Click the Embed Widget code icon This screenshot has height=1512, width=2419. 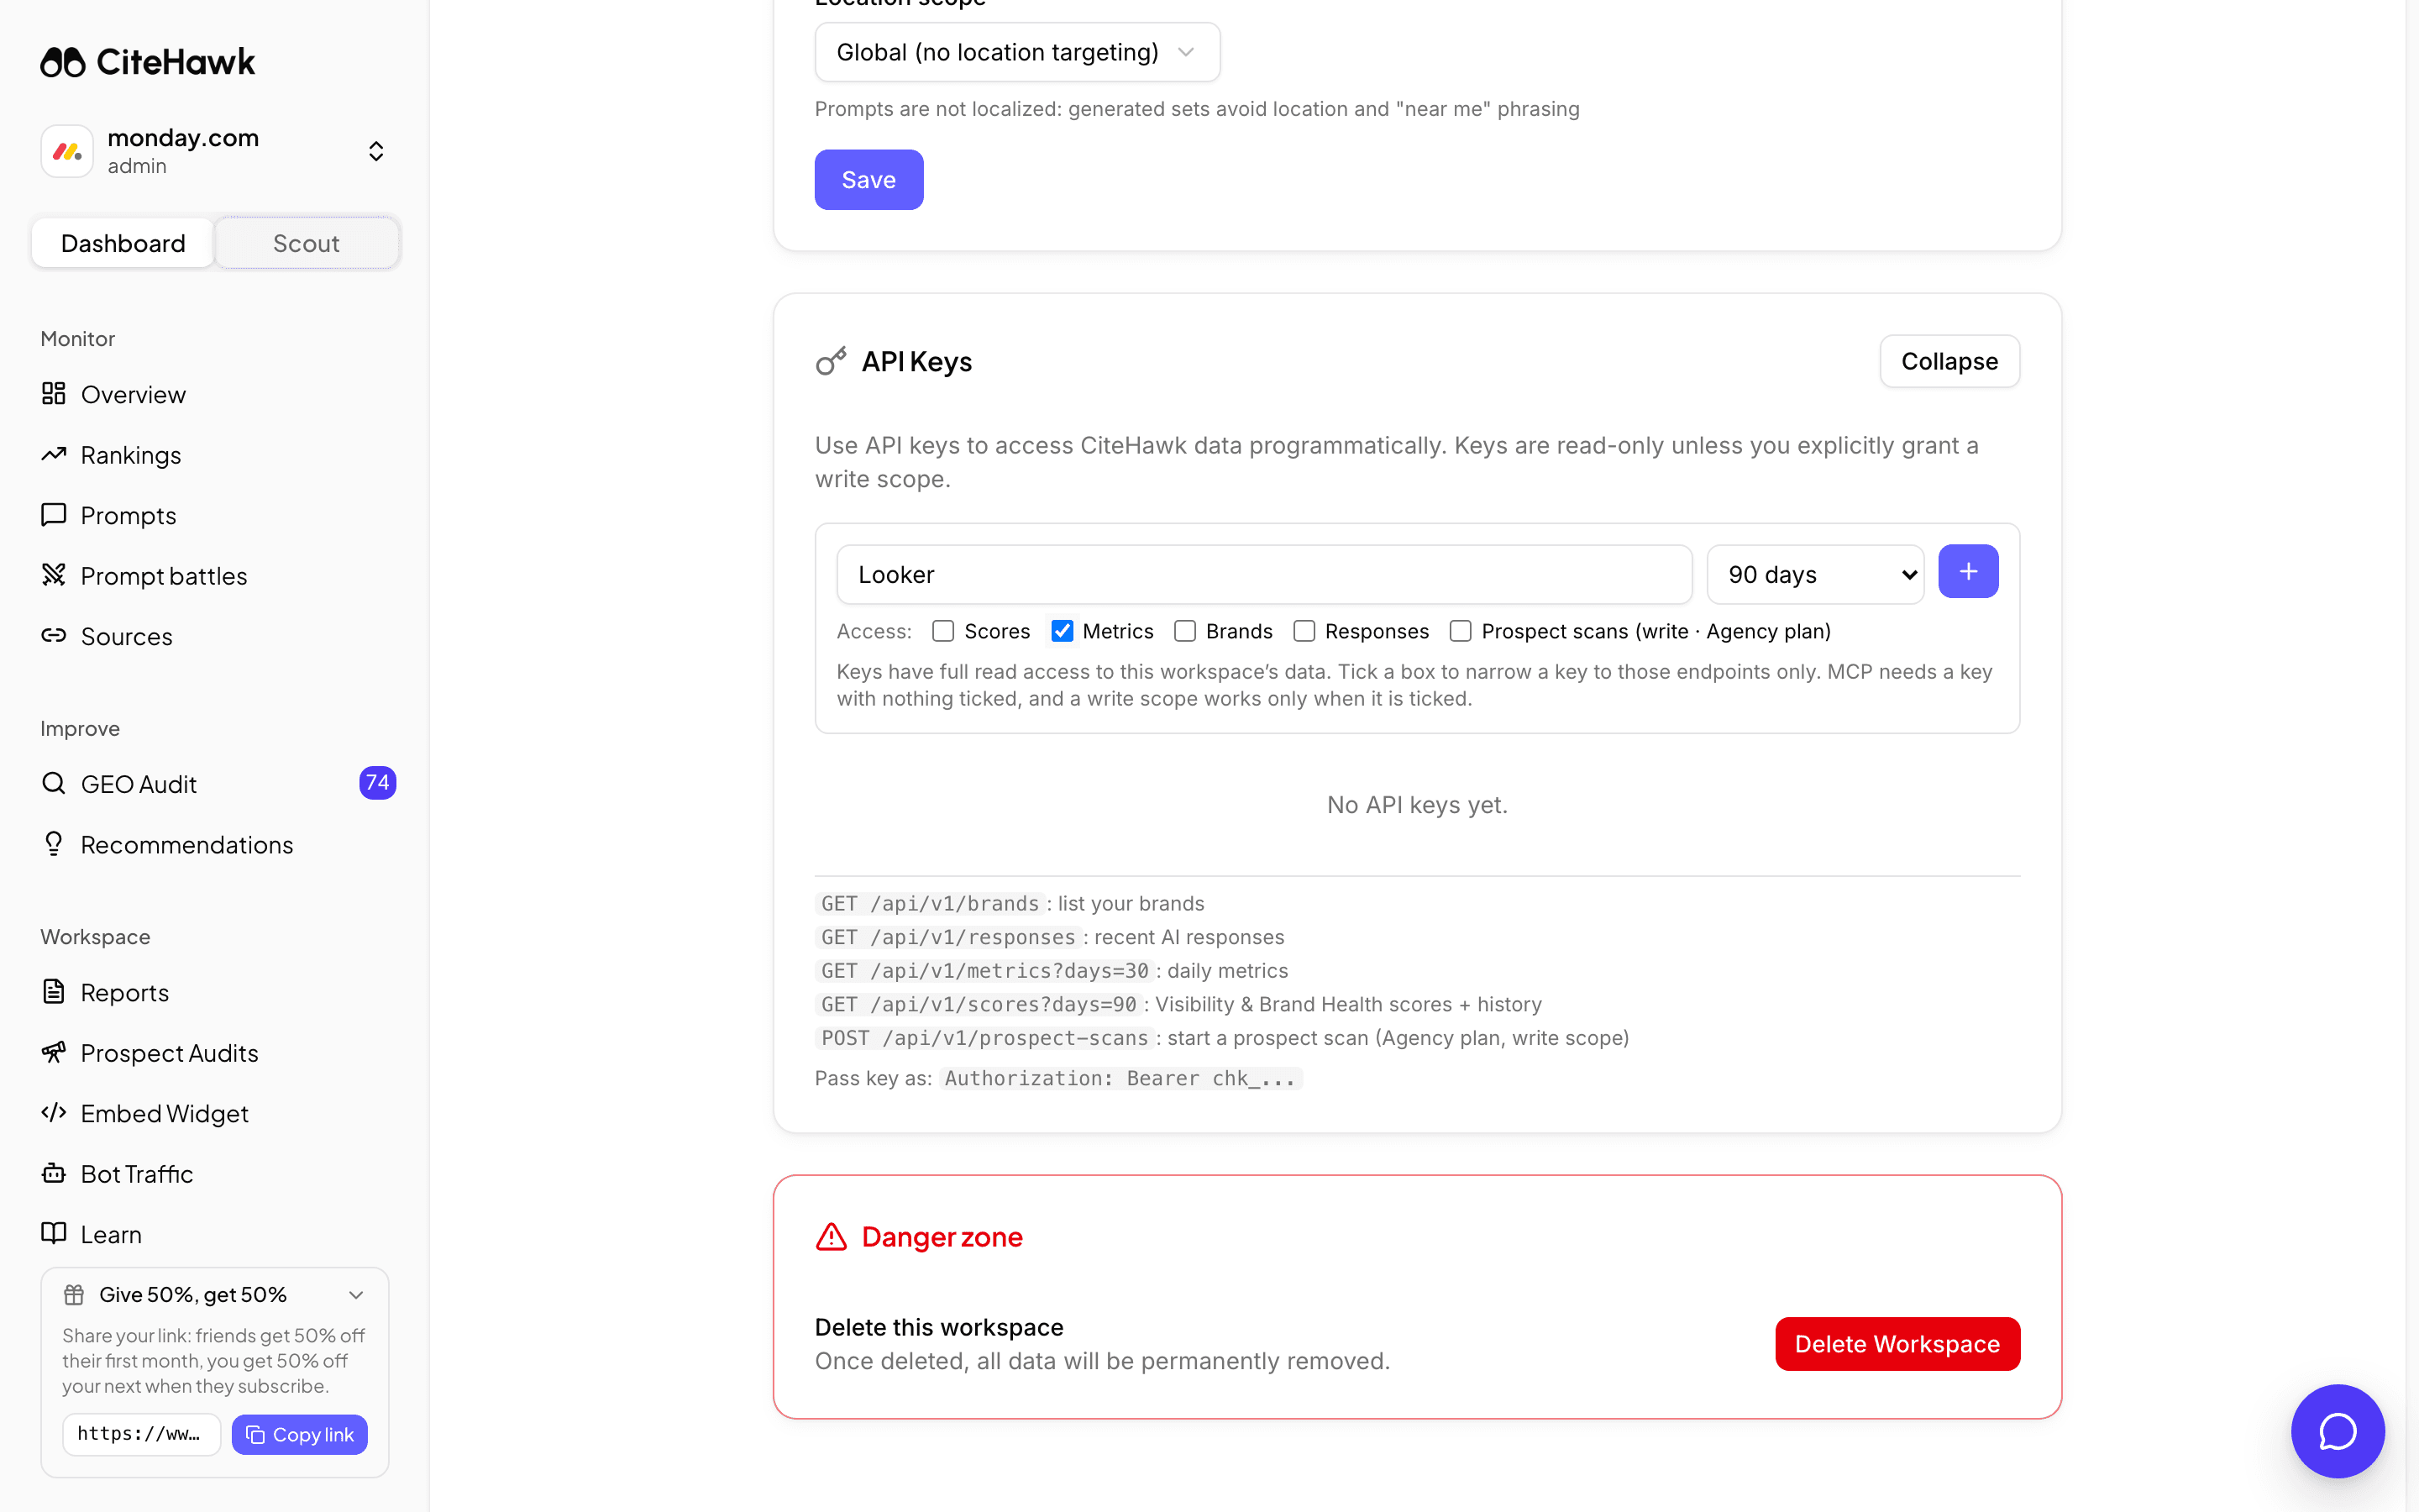click(54, 1113)
